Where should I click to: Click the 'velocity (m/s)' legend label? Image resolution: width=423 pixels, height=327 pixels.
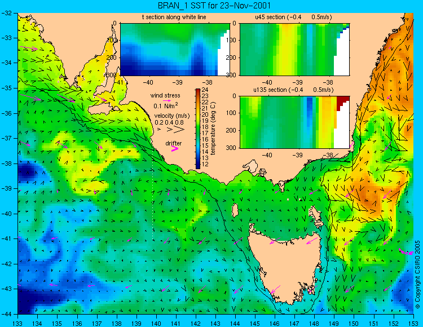(x=172, y=116)
